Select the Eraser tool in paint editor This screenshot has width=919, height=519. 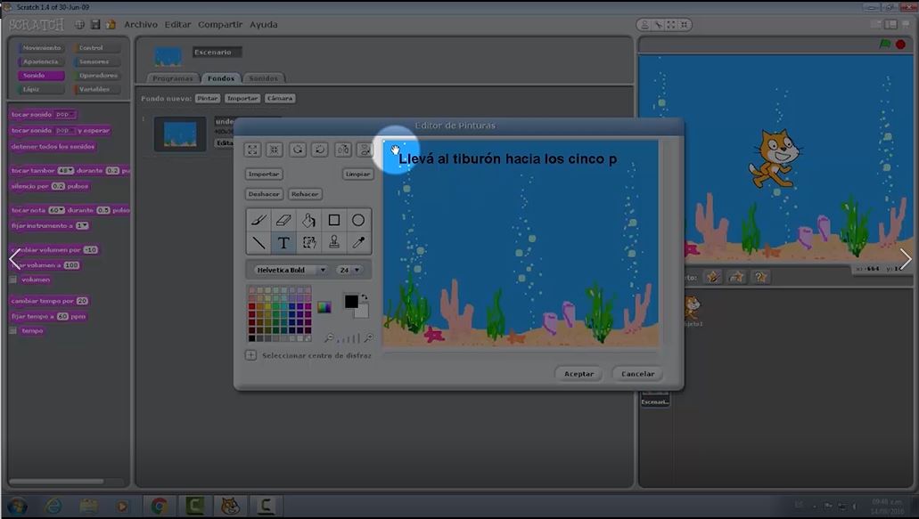283,220
